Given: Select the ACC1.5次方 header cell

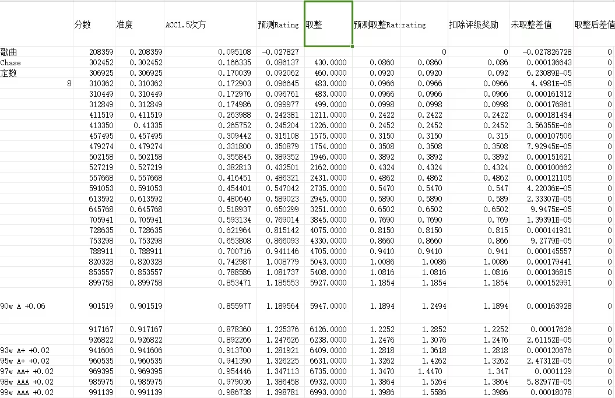Looking at the screenshot, I should pyautogui.click(x=210, y=24).
